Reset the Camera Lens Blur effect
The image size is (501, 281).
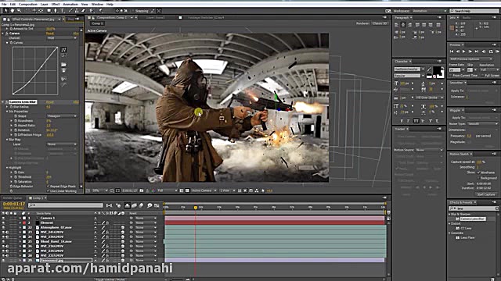pyautogui.click(x=50, y=102)
